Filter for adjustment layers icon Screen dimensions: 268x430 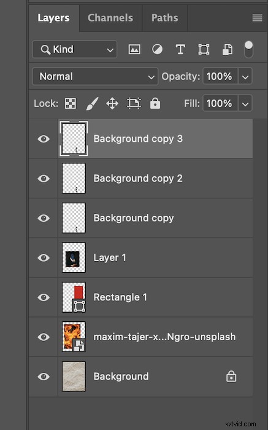(157, 49)
